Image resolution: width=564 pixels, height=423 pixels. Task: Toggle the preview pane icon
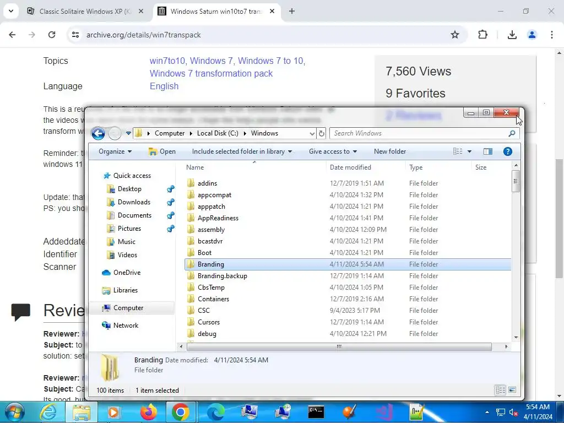point(488,151)
